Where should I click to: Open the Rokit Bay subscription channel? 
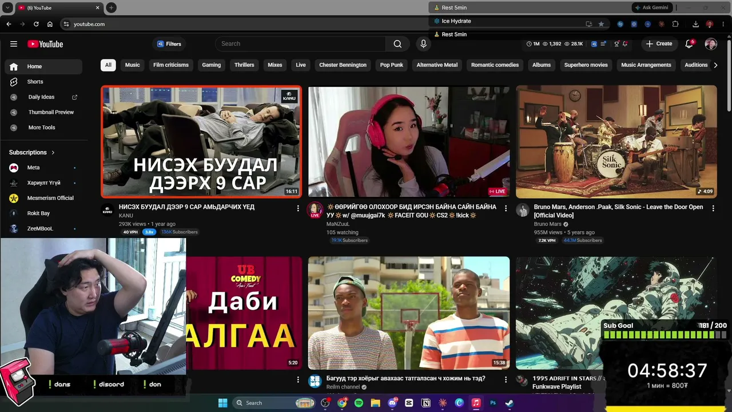tap(43, 213)
